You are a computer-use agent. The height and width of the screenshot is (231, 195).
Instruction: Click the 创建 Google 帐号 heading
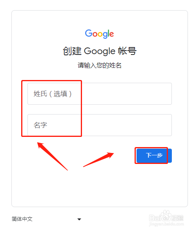click(100, 51)
